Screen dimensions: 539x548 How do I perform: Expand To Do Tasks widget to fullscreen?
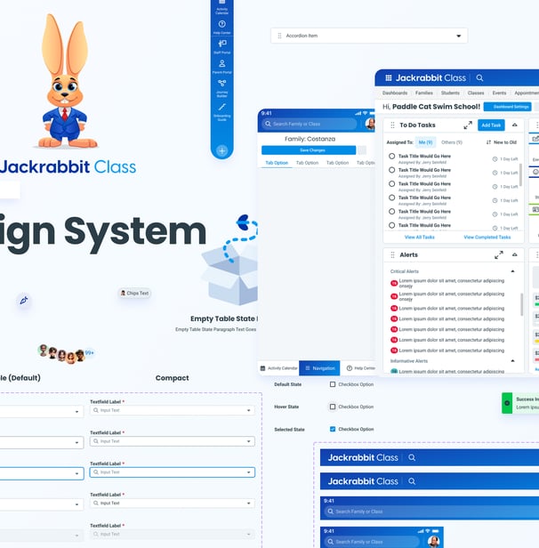point(468,125)
